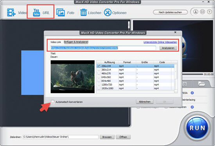Viewport: 215px width, 146px height.
Task: Check the 640x360 resolution checkbox
Action: 99,77
